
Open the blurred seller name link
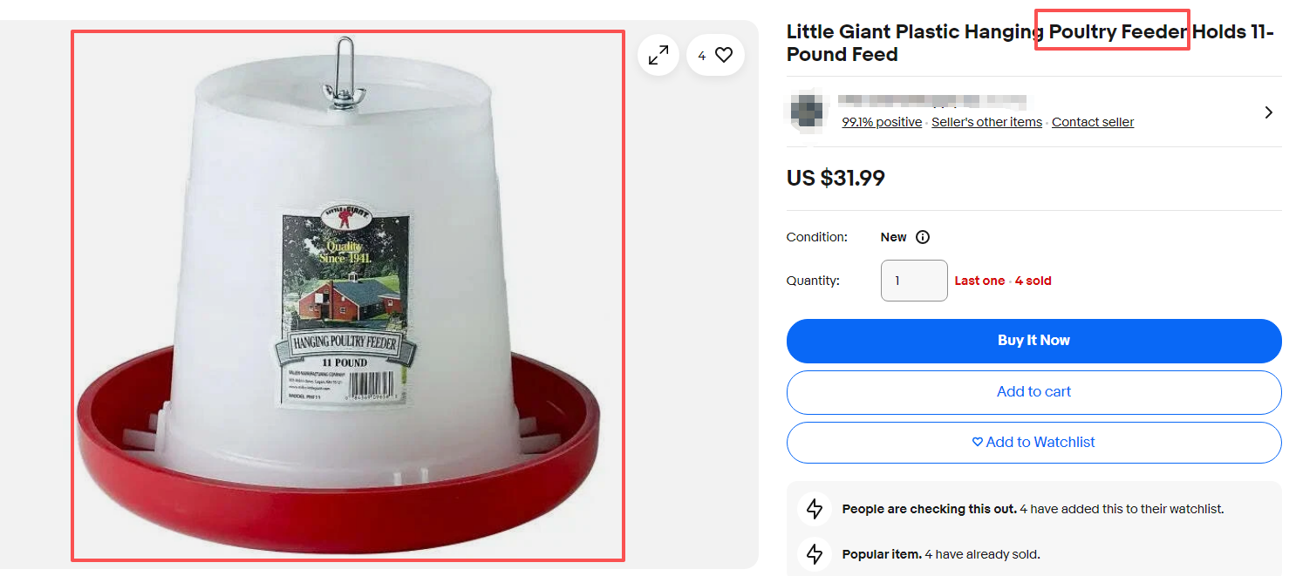pyautogui.click(x=931, y=101)
